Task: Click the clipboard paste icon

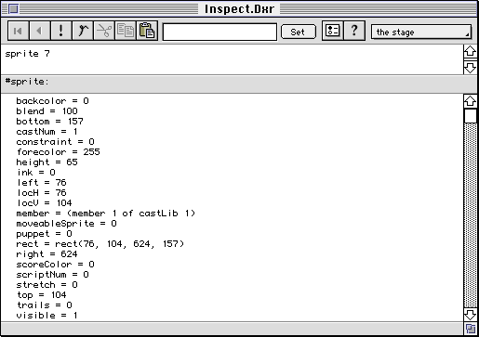Action: (147, 31)
